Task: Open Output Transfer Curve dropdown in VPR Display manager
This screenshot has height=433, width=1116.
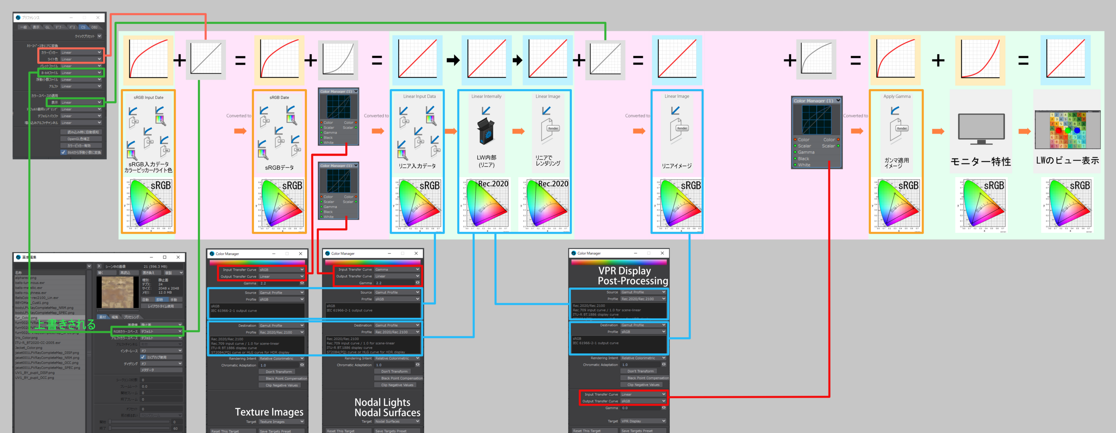Action: pos(643,401)
